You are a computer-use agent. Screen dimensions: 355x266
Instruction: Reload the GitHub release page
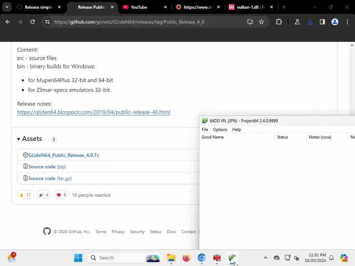pos(33,22)
